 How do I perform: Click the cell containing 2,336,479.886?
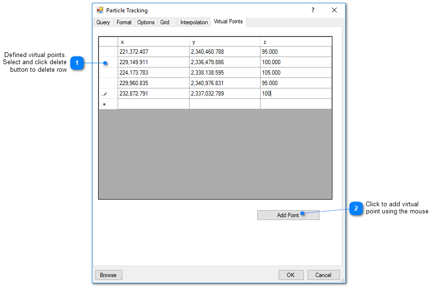(x=224, y=62)
